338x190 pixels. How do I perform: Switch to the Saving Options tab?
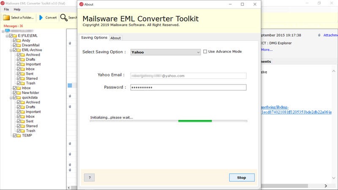click(x=94, y=38)
